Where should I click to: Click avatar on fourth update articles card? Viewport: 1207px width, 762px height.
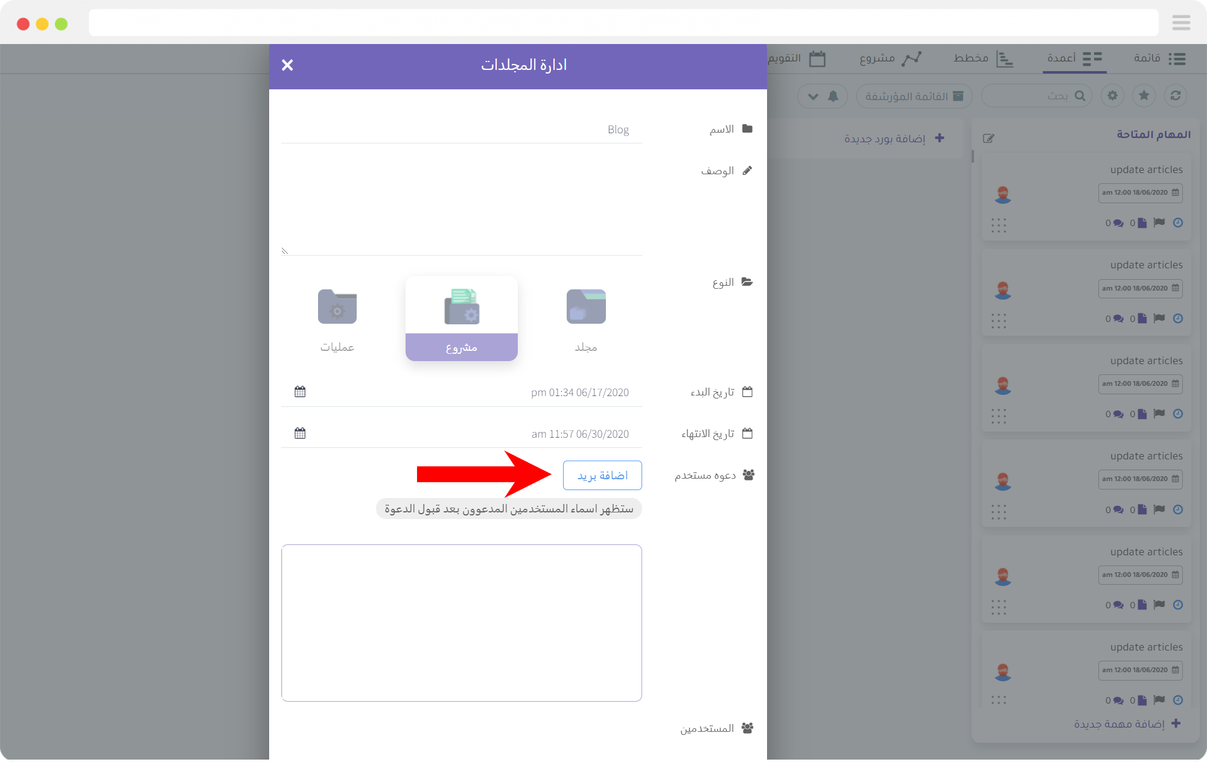1003,481
